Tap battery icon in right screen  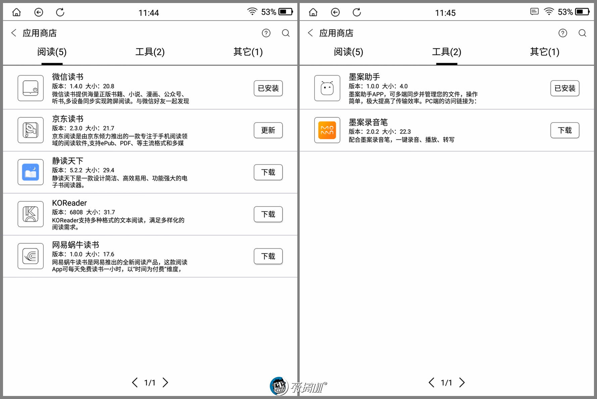(583, 12)
